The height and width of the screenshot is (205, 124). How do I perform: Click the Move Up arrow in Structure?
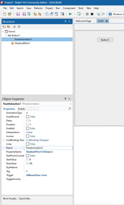pyautogui.click(x=14, y=27)
